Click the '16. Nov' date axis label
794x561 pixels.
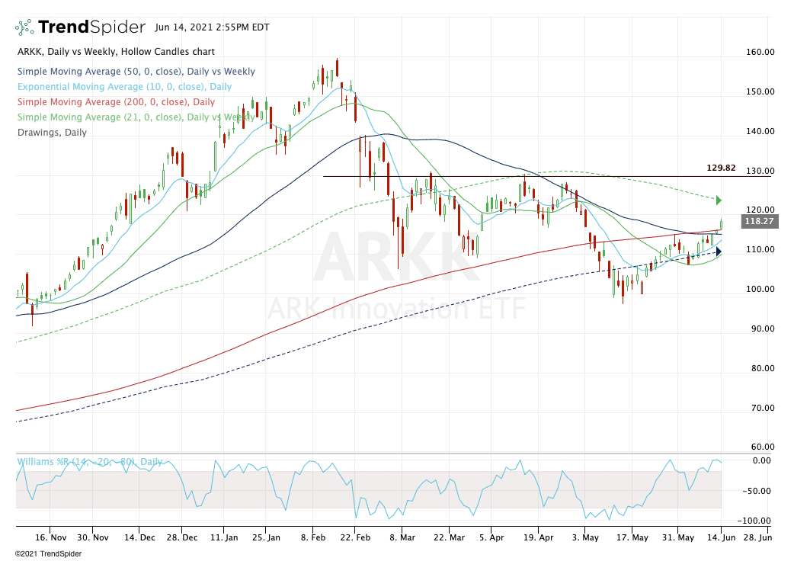pos(50,537)
